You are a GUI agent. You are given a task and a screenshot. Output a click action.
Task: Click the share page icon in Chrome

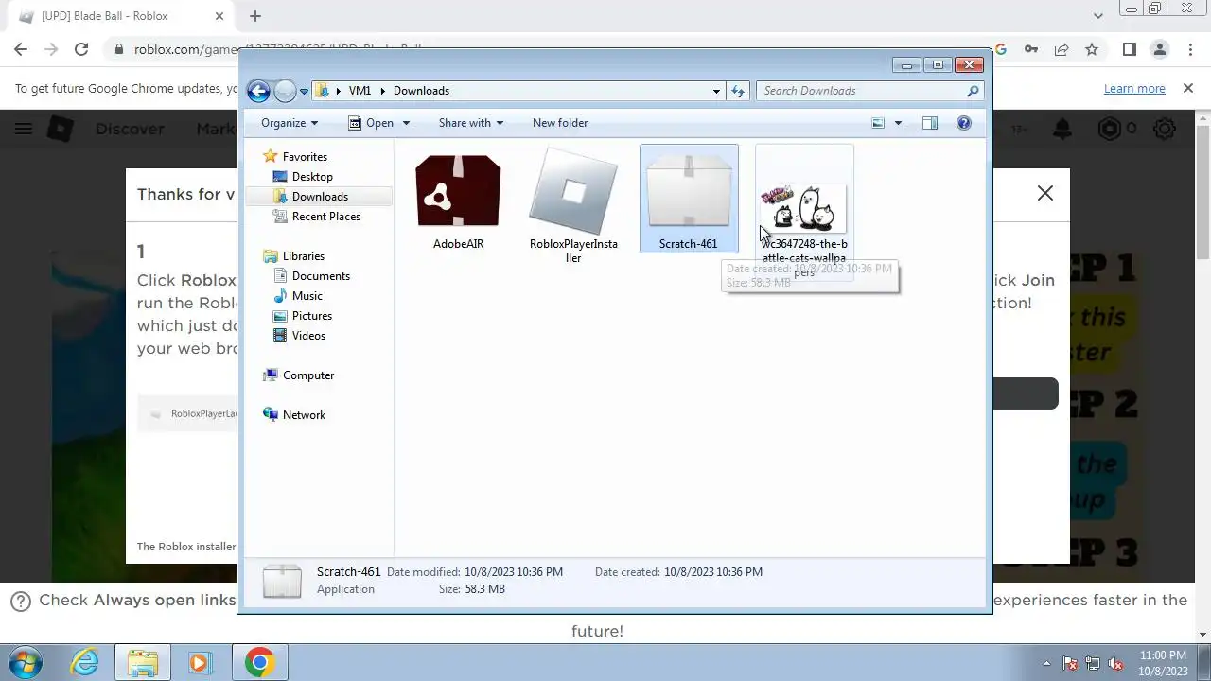[1062, 49]
